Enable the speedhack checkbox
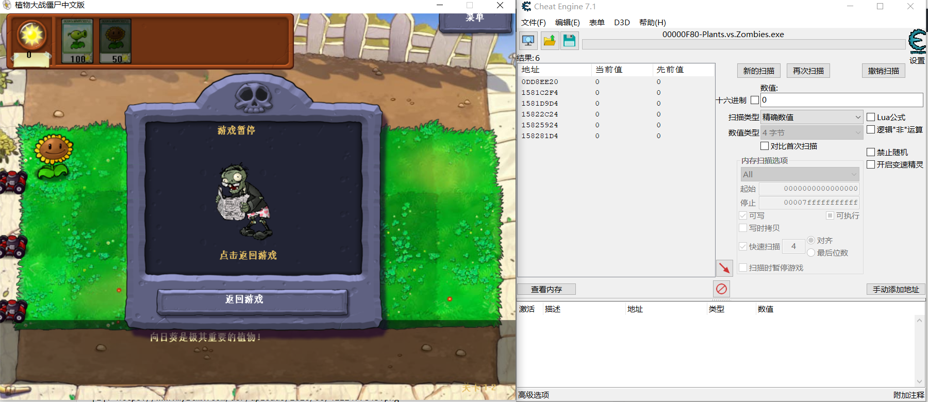Image resolution: width=928 pixels, height=402 pixels. (871, 164)
